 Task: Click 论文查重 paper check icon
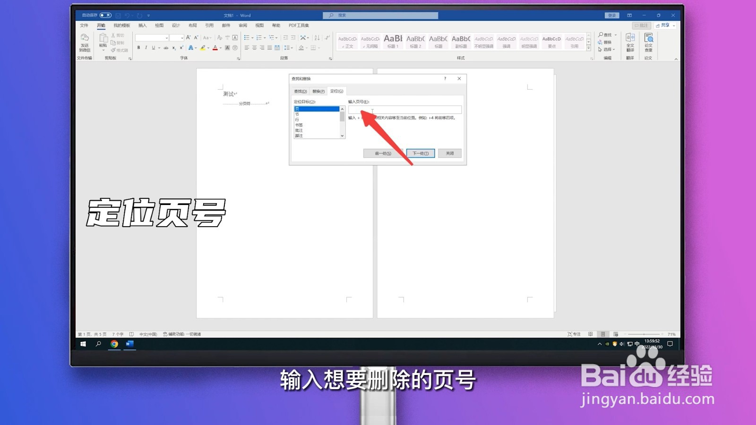[649, 42]
